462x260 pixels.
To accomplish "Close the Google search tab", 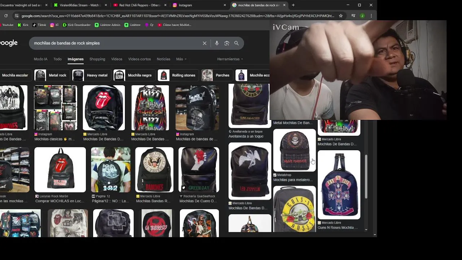I will click(x=284, y=5).
